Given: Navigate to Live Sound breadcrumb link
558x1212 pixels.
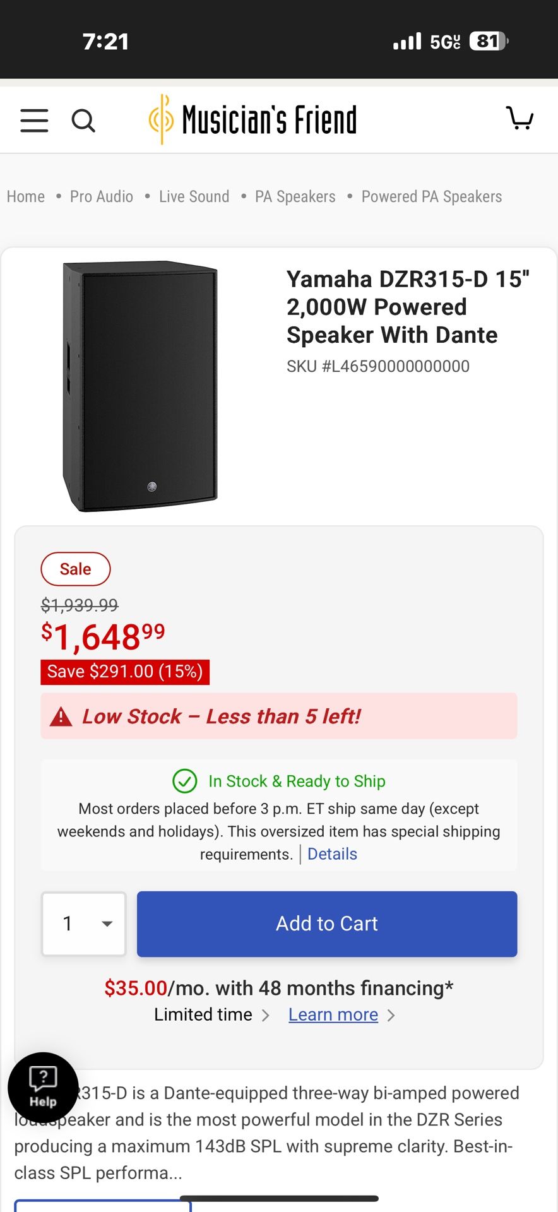Looking at the screenshot, I should [x=194, y=196].
